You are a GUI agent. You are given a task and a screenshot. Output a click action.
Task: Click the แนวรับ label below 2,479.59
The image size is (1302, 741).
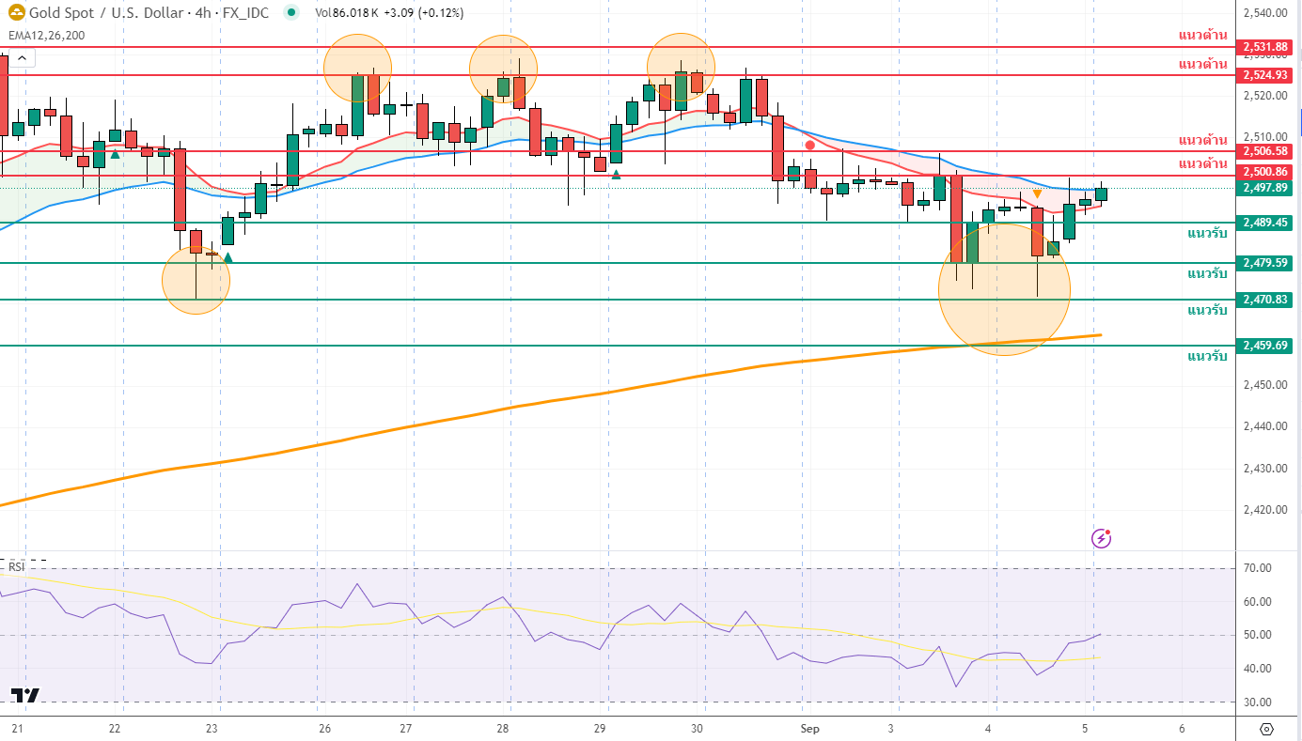(x=1207, y=274)
